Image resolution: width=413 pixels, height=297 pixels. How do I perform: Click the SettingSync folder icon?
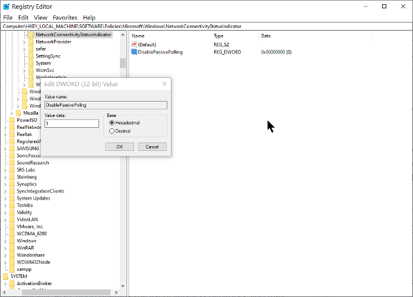pos(31,56)
